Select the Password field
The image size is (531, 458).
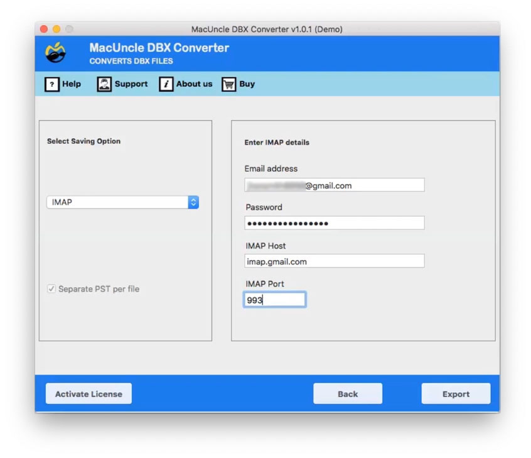click(x=334, y=223)
